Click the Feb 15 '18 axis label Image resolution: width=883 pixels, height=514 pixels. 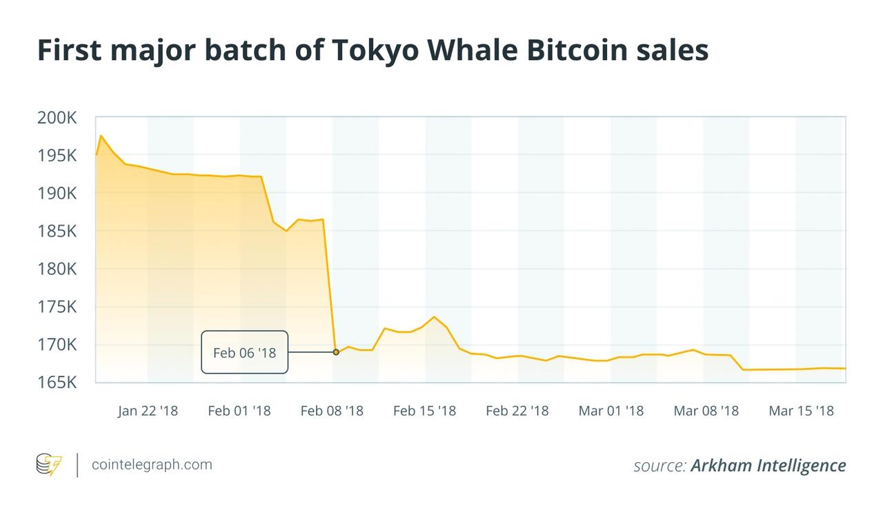tap(424, 411)
